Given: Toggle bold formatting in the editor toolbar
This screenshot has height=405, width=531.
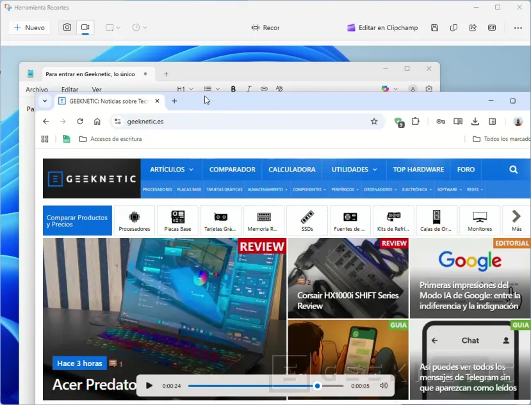Looking at the screenshot, I should click(233, 88).
